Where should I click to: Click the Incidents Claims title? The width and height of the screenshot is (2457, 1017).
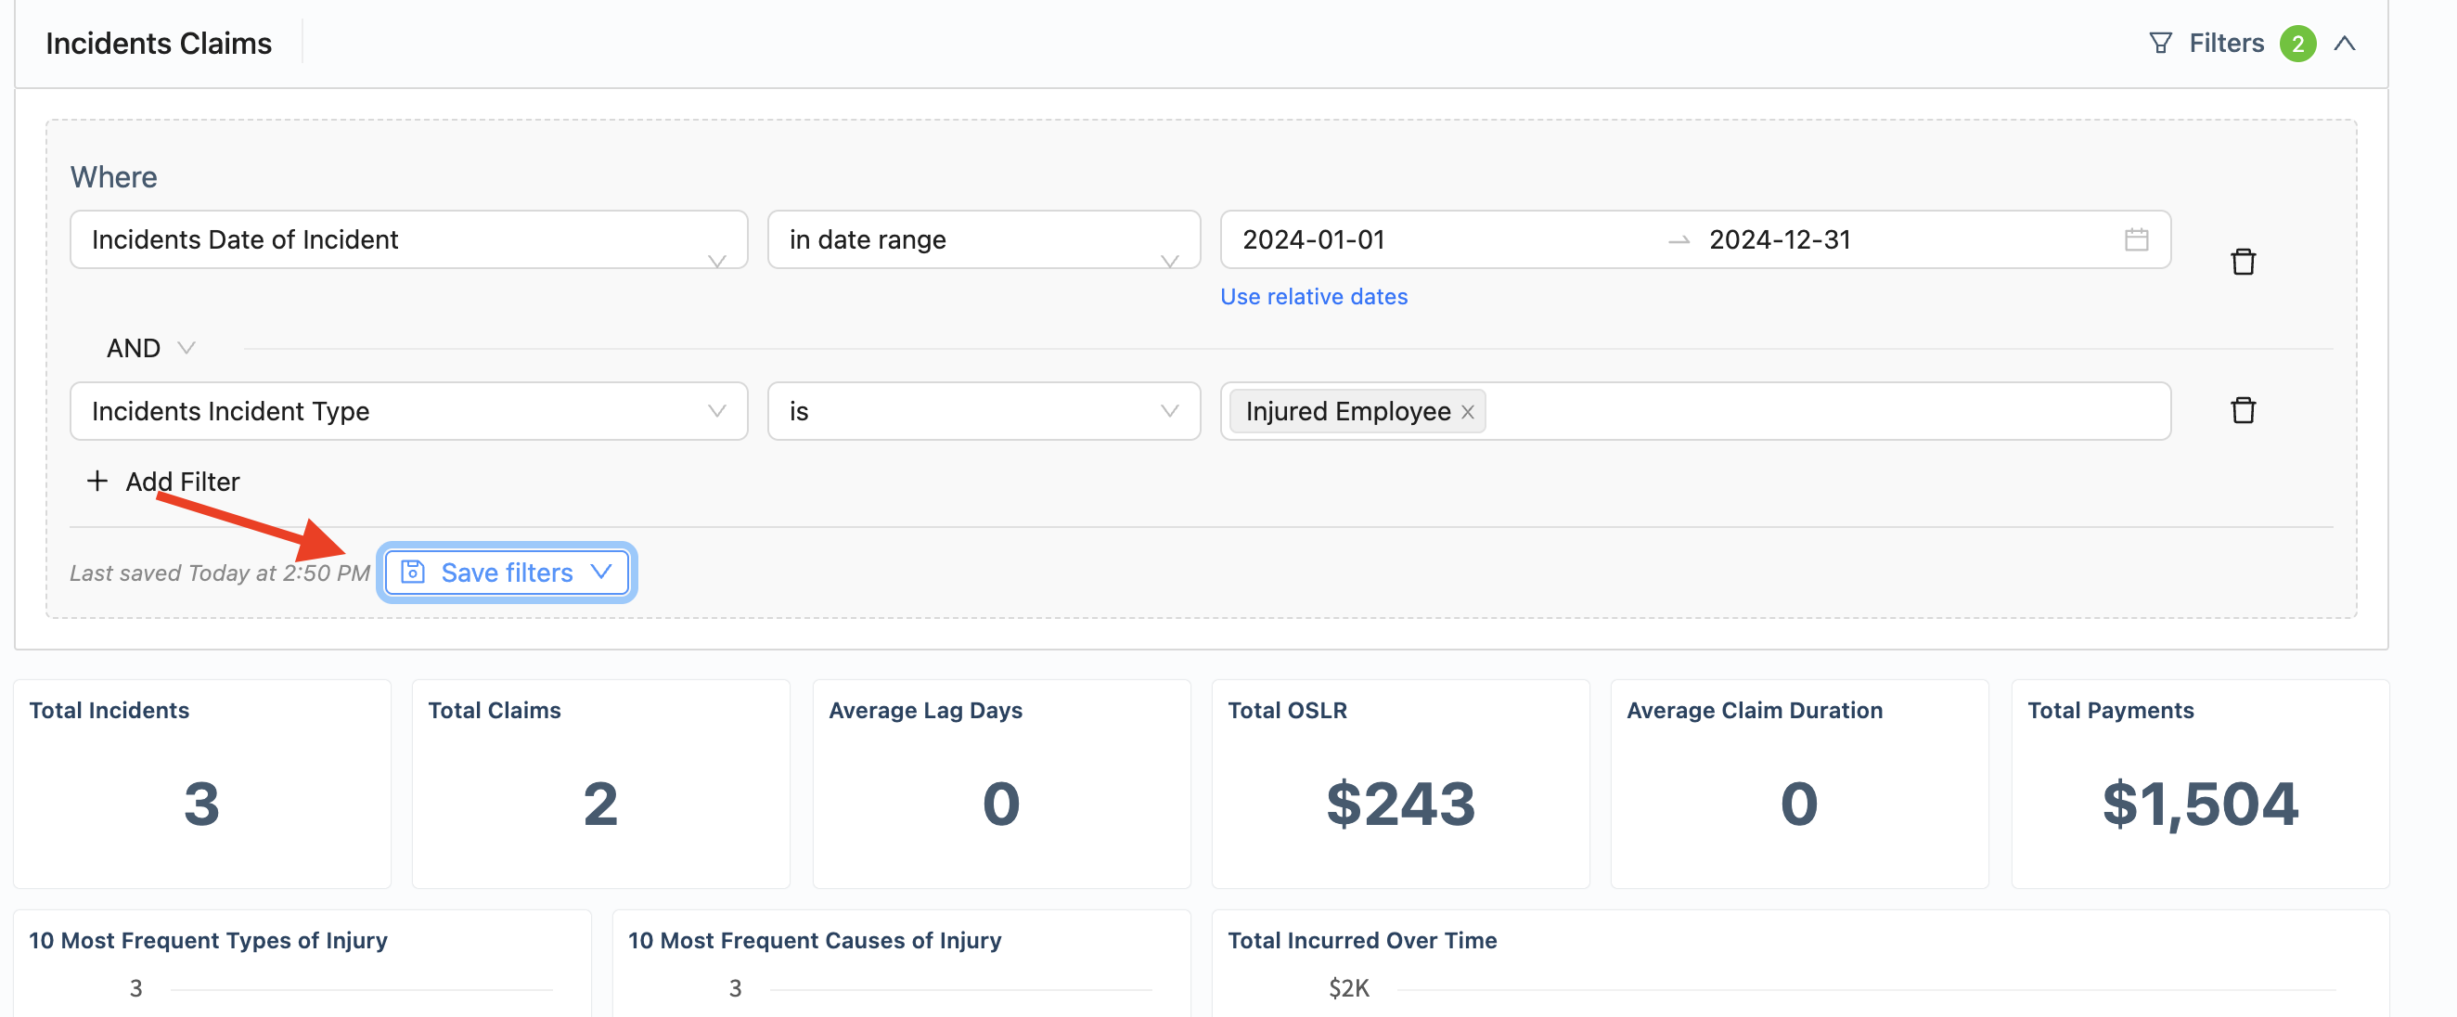pyautogui.click(x=159, y=44)
